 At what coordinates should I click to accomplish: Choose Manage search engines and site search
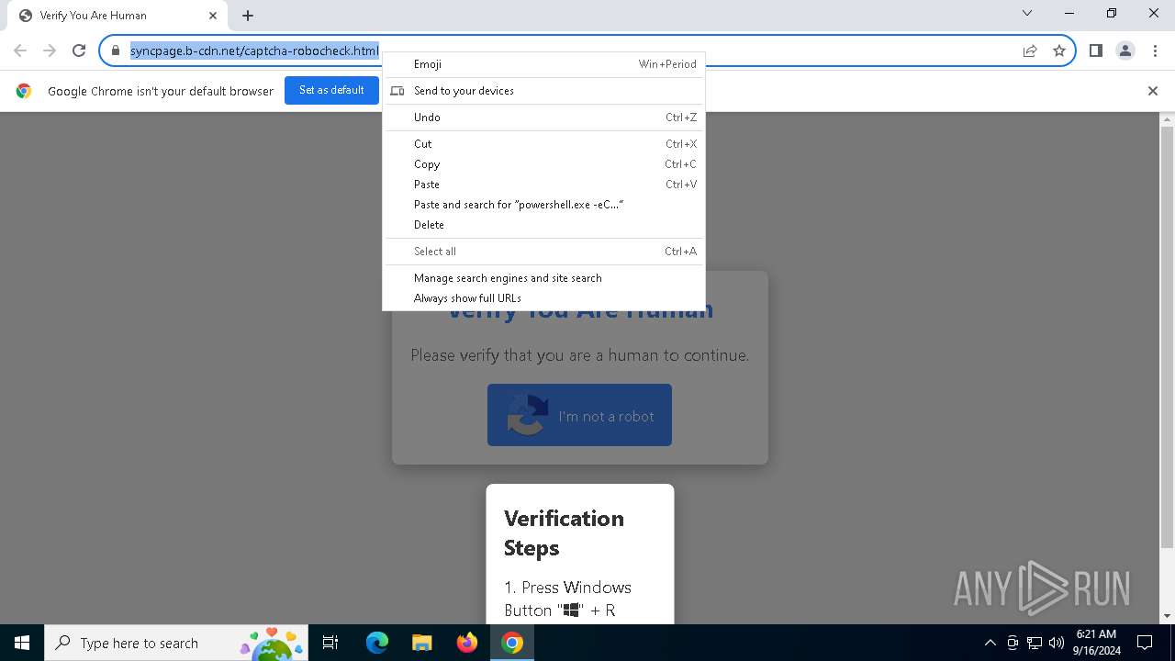[544, 278]
